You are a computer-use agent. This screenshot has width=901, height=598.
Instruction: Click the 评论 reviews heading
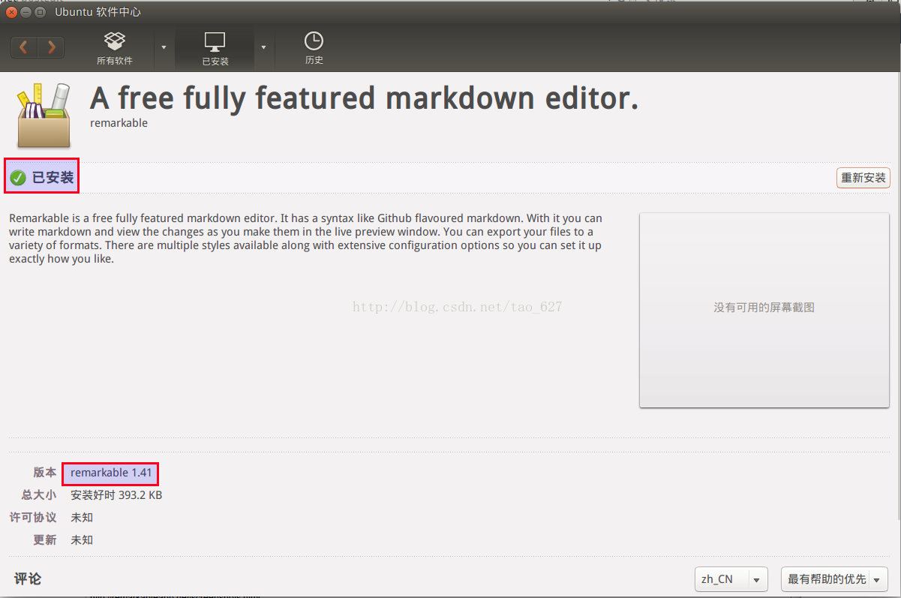[x=28, y=578]
